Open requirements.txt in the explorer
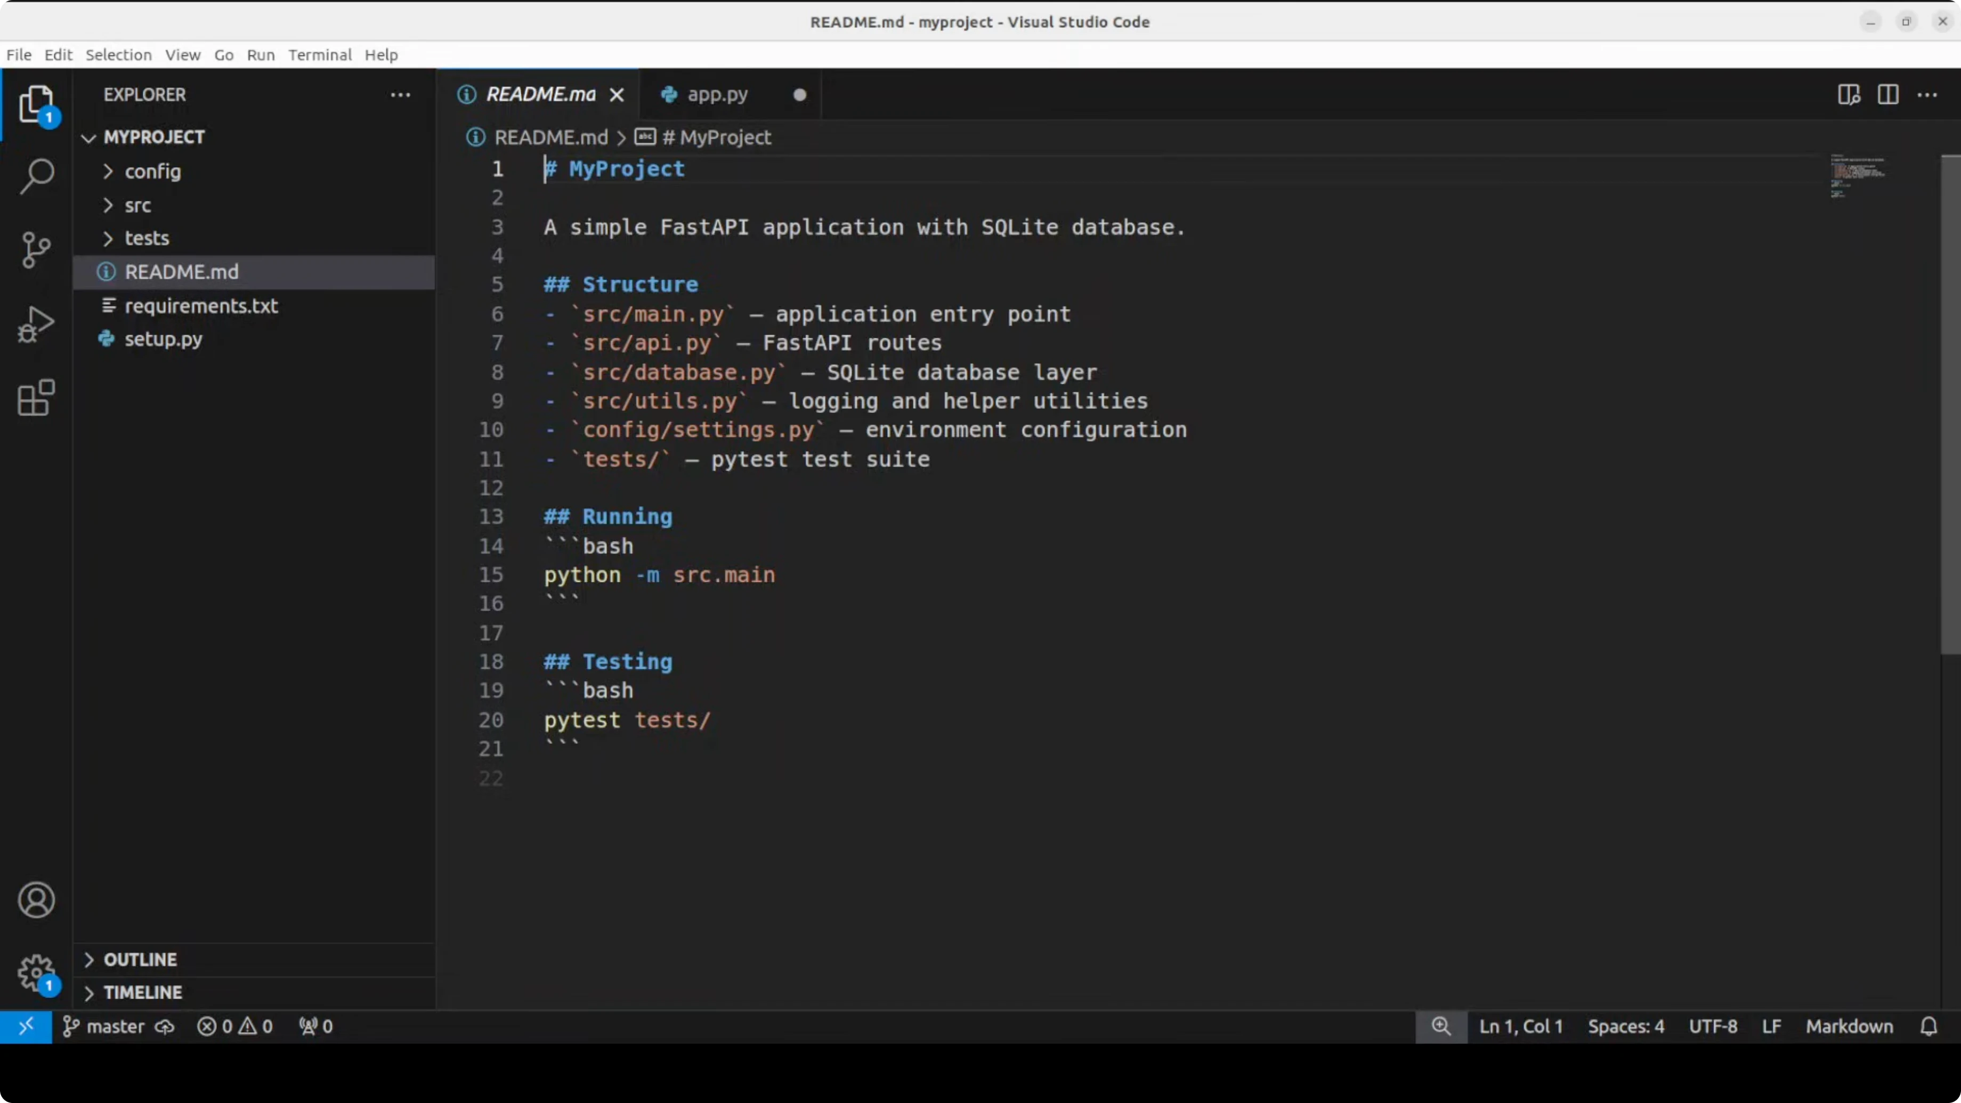Image resolution: width=1961 pixels, height=1103 pixels. click(x=201, y=305)
